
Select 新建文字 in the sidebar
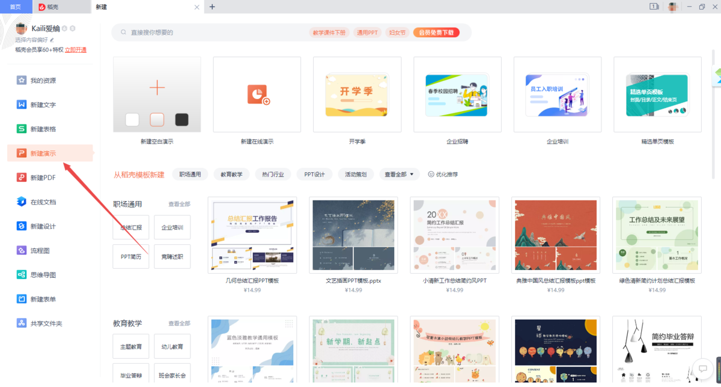pyautogui.click(x=45, y=104)
